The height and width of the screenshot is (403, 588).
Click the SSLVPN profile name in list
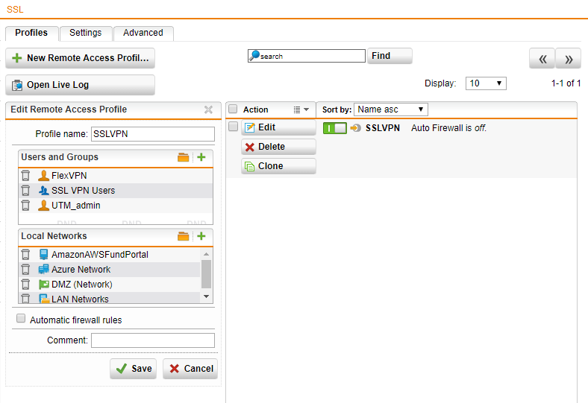pyautogui.click(x=383, y=128)
